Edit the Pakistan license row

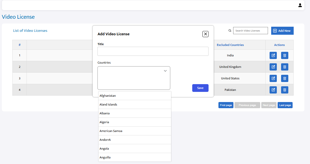pyautogui.click(x=273, y=90)
